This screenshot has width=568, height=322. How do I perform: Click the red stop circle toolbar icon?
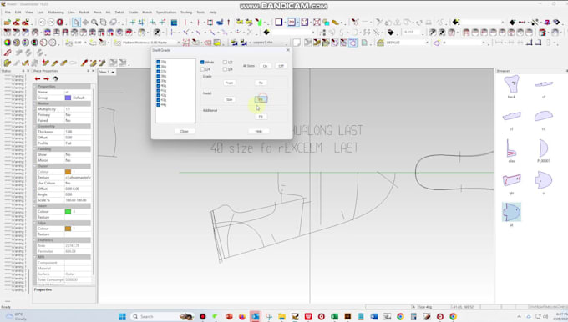tap(60, 23)
